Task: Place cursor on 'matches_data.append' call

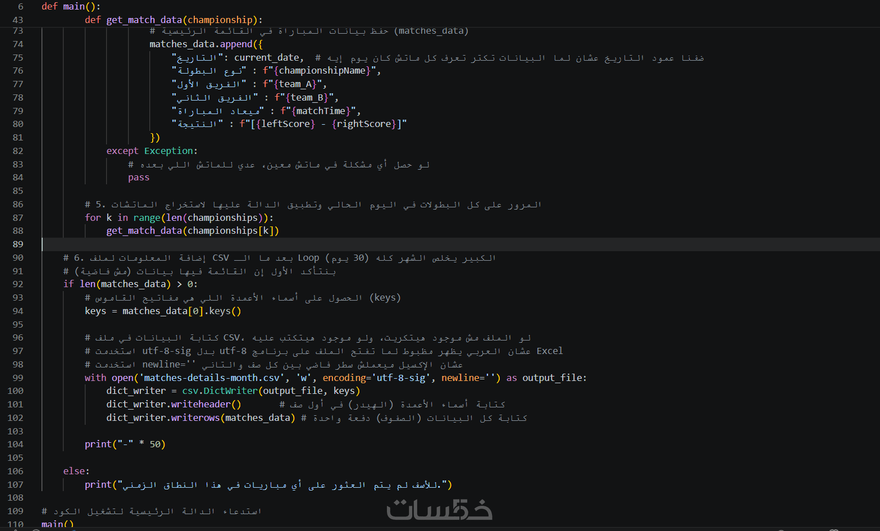Action: point(200,44)
